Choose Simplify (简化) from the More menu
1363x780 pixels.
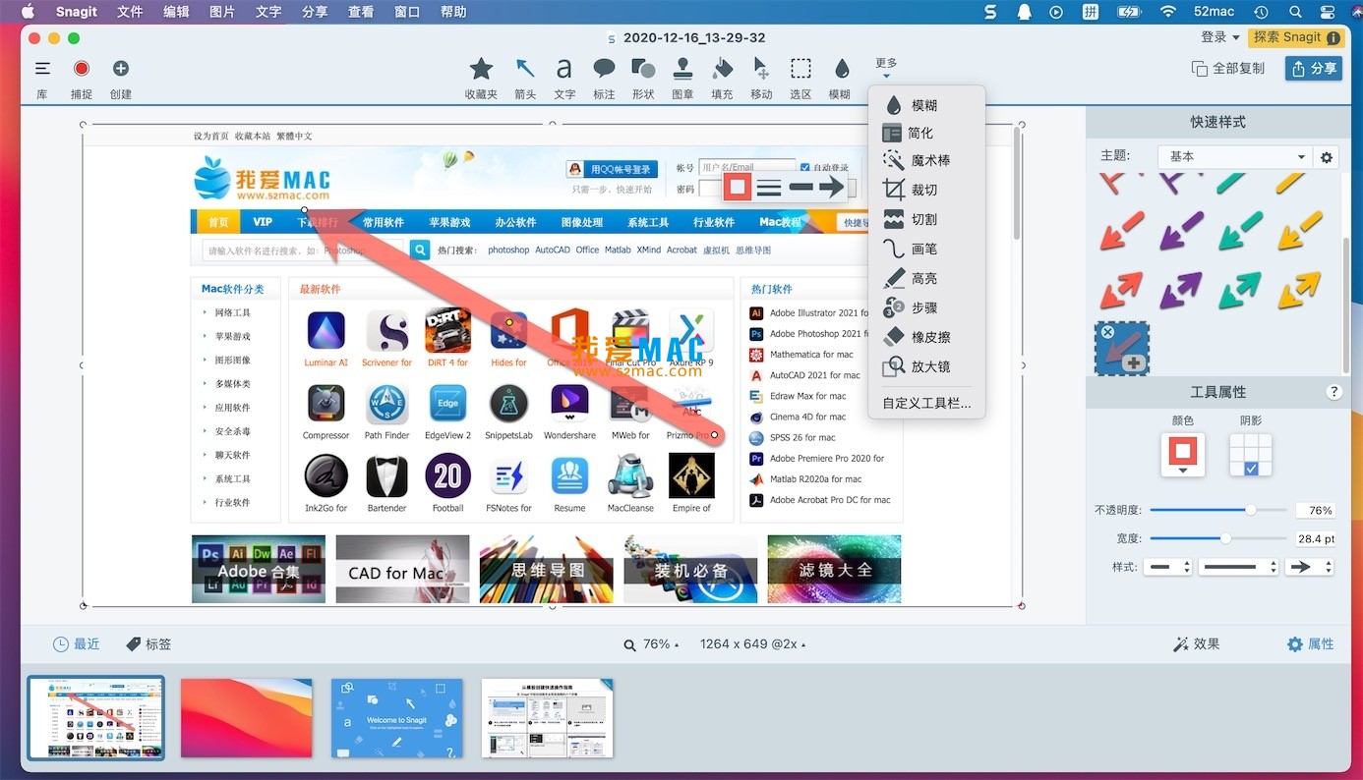coord(920,133)
